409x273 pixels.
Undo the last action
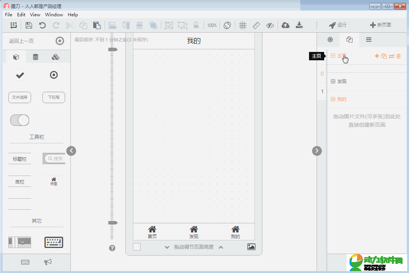pyautogui.click(x=42, y=25)
